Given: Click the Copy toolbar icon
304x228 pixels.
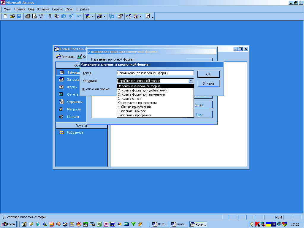Looking at the screenshot, I should point(57,17).
